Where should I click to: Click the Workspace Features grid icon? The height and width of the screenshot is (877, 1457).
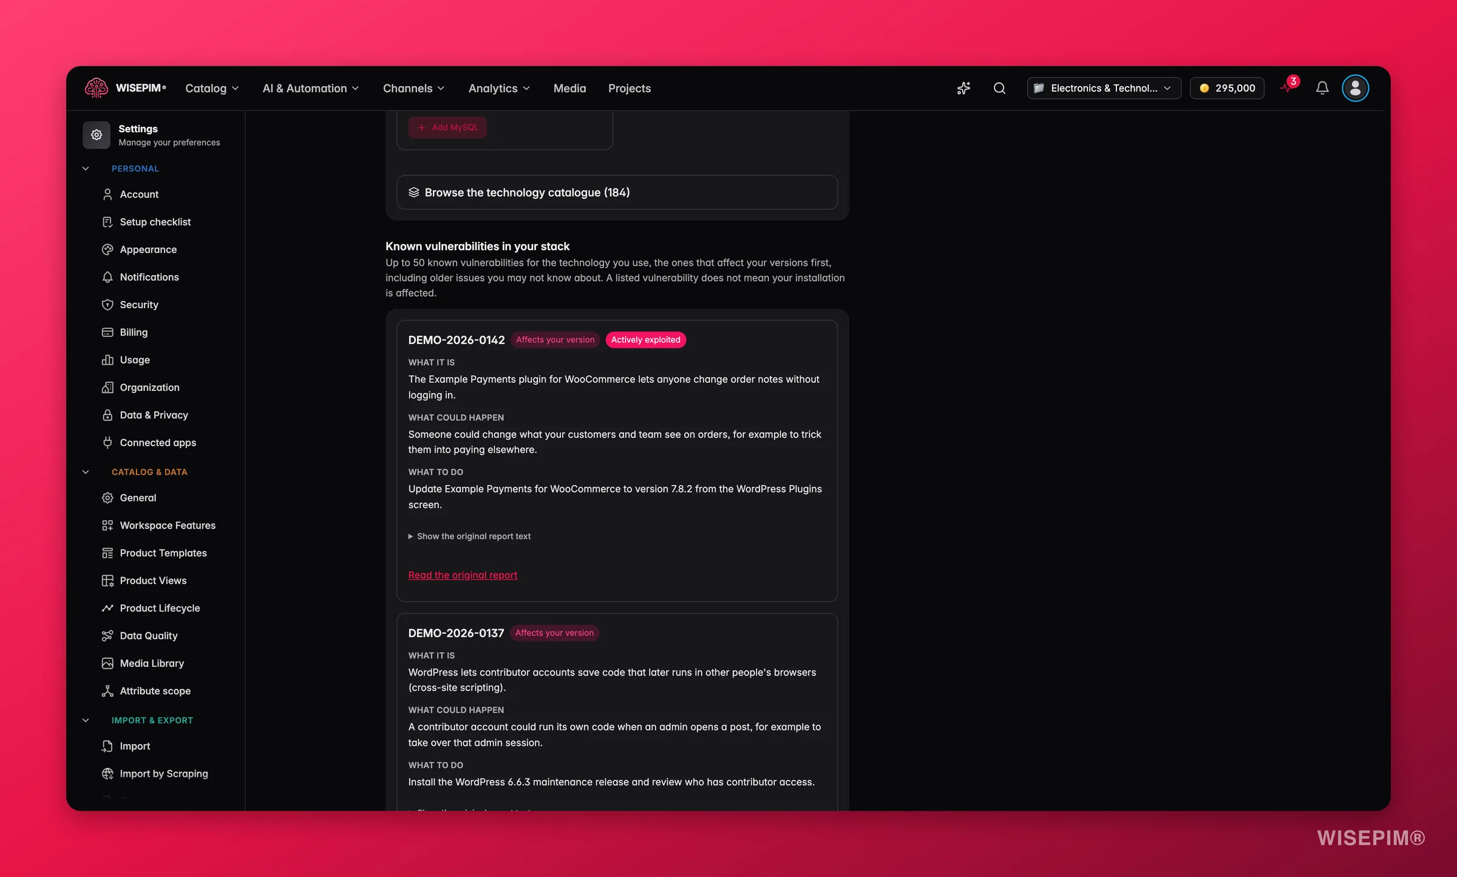pos(107,526)
